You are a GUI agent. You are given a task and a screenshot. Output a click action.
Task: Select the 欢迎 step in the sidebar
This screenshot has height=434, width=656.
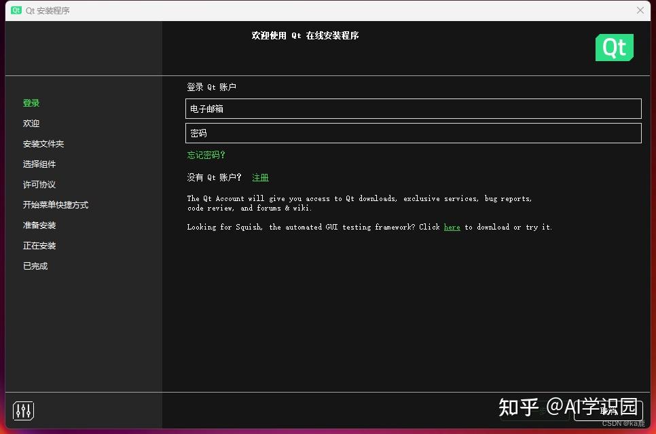[x=31, y=123]
